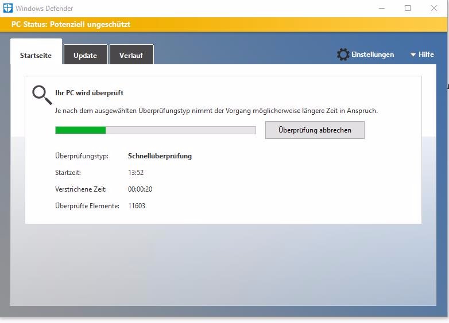This screenshot has width=449, height=323.
Task: Expand the Hilfe dropdown menu
Action: coord(422,55)
